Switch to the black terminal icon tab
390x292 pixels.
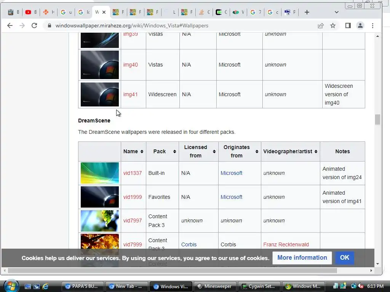[x=221, y=12]
